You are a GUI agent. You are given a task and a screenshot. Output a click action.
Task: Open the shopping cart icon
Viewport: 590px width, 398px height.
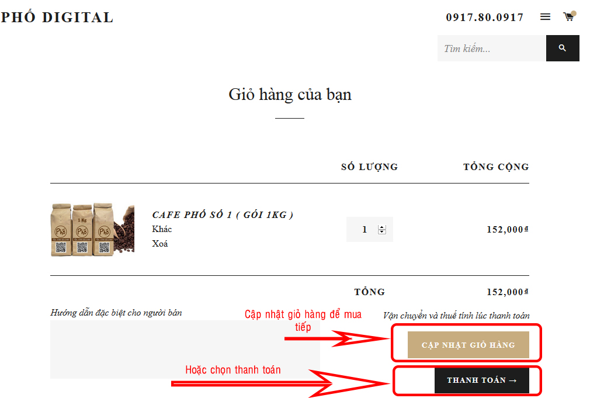[569, 16]
